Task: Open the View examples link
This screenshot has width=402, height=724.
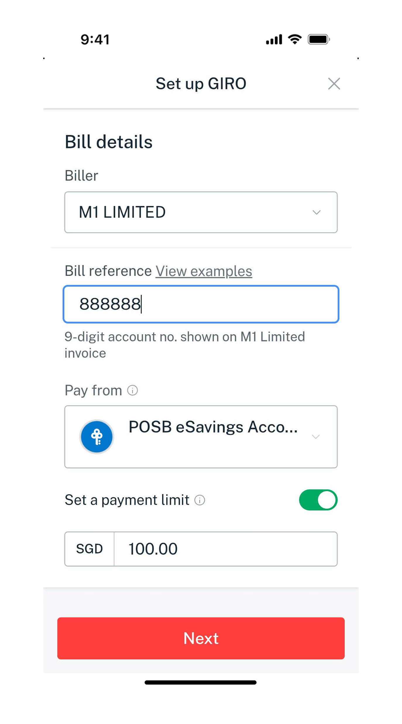Action: 204,271
